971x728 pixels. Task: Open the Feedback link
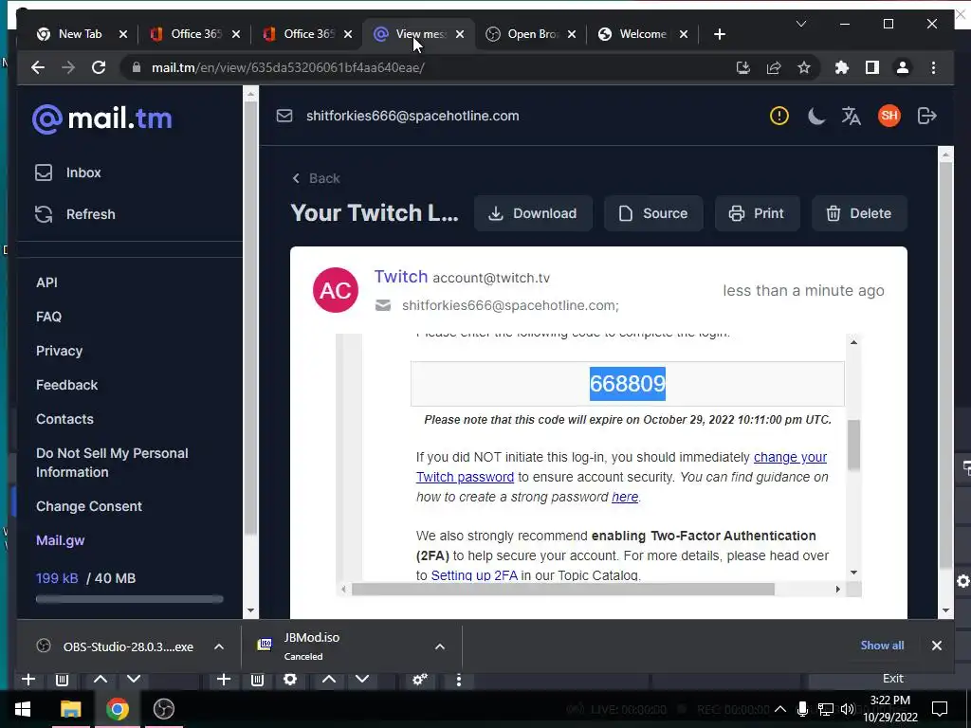(x=67, y=385)
